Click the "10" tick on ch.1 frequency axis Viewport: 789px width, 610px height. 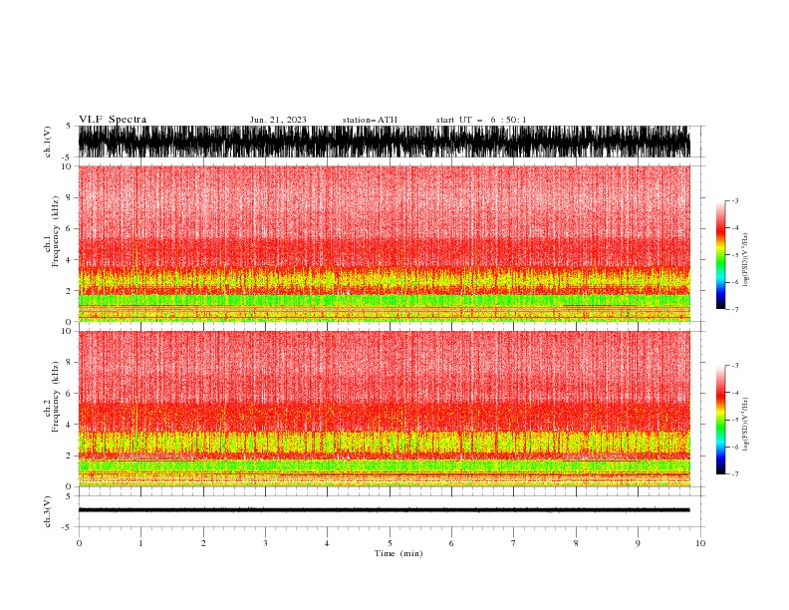point(67,166)
